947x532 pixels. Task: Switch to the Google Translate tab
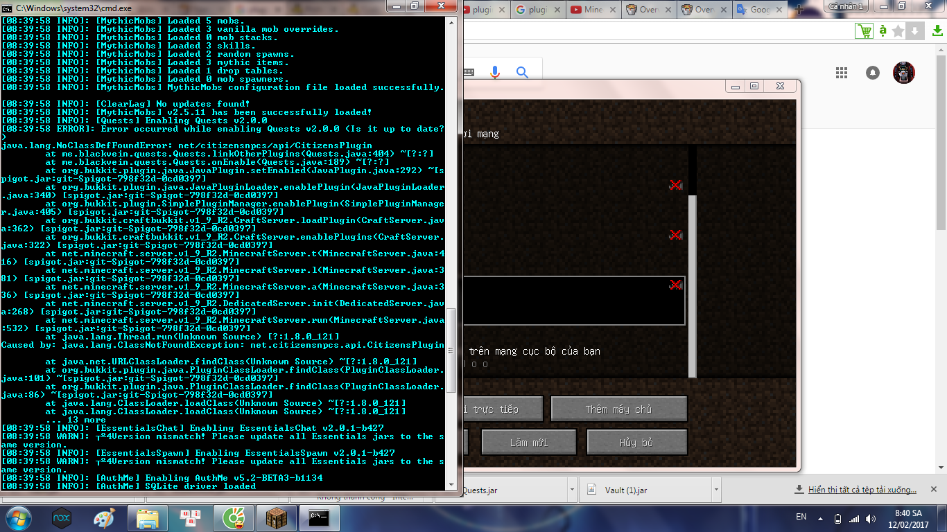click(x=759, y=10)
